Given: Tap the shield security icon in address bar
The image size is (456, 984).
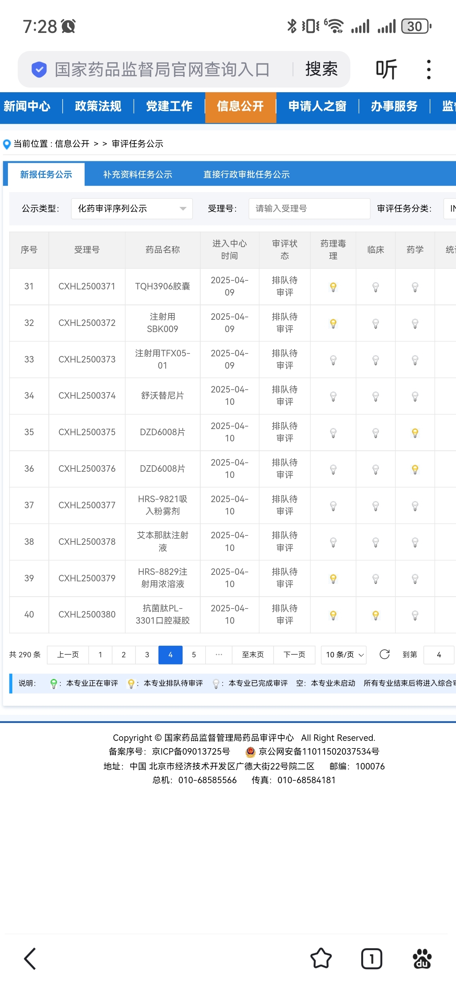Looking at the screenshot, I should [39, 69].
